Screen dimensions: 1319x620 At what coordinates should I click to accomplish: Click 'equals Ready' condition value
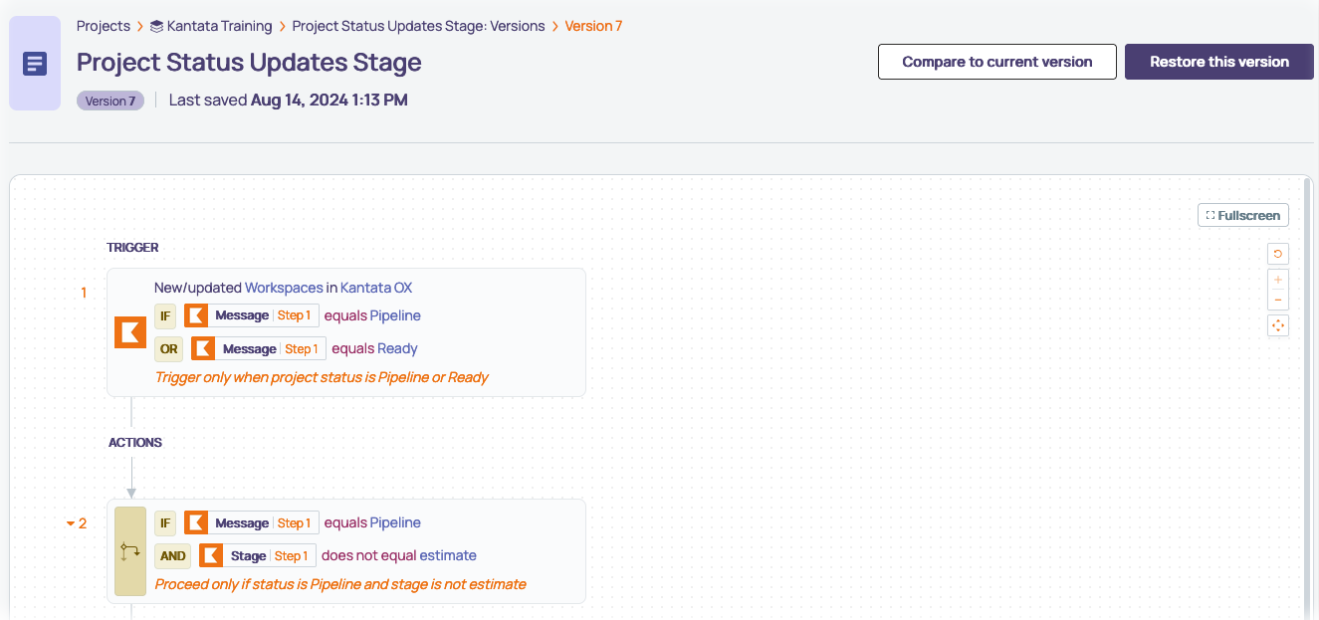[374, 348]
